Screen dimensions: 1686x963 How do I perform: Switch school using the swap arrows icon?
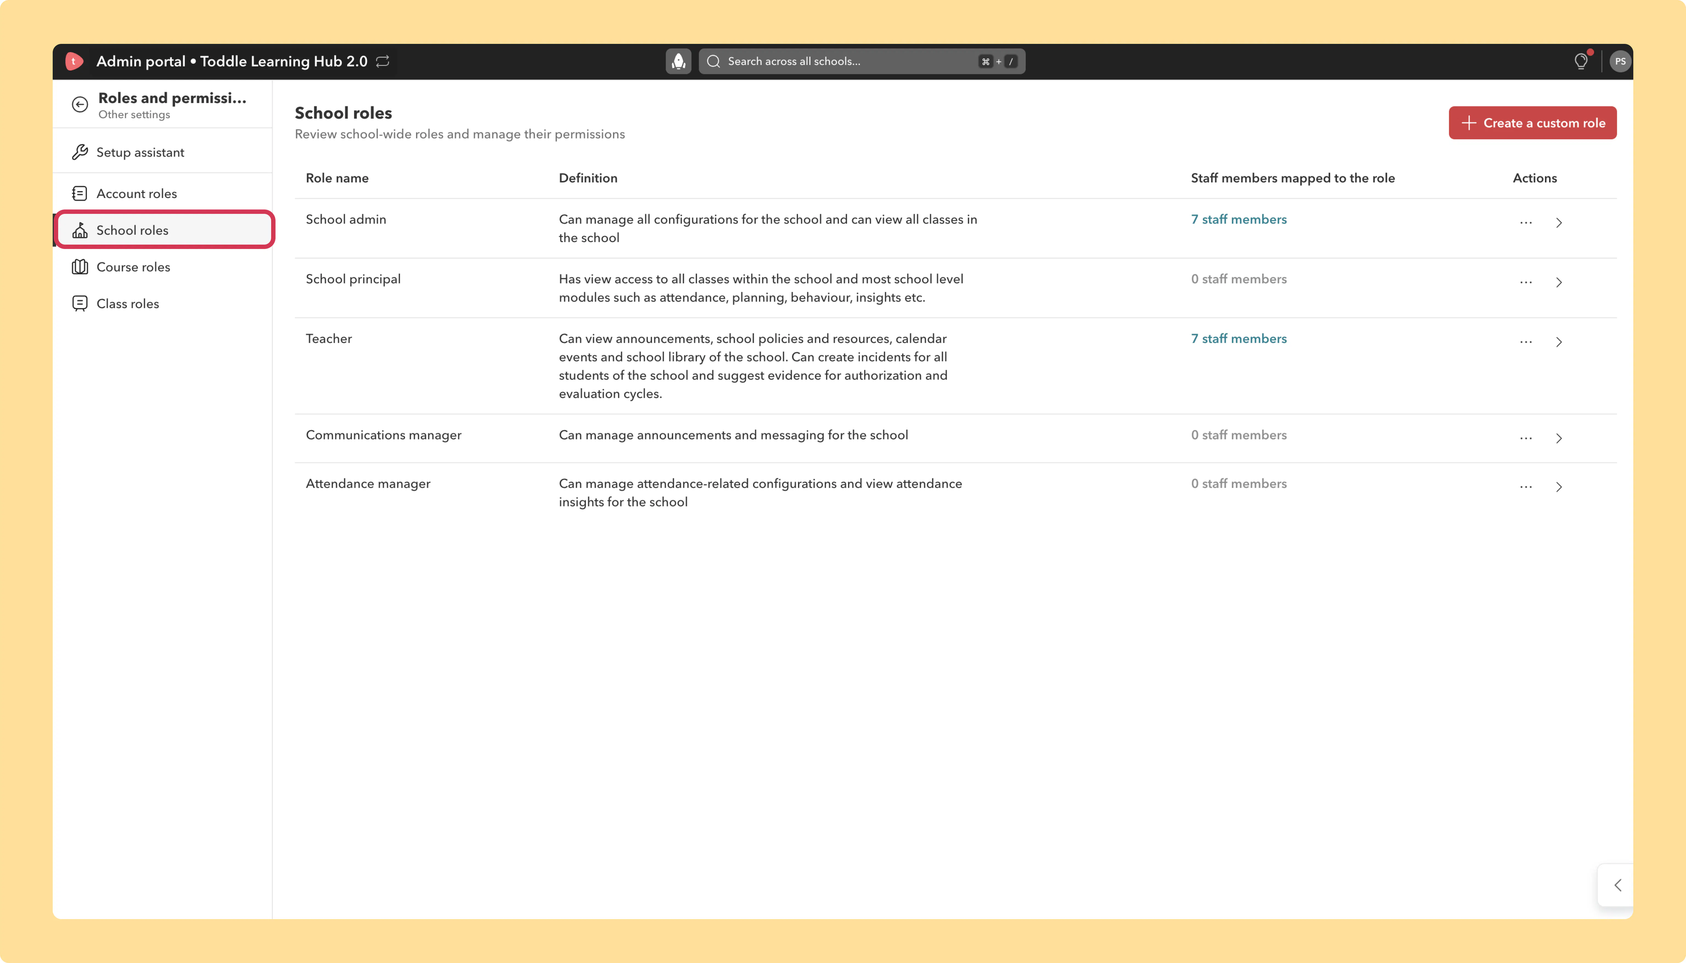coord(383,61)
